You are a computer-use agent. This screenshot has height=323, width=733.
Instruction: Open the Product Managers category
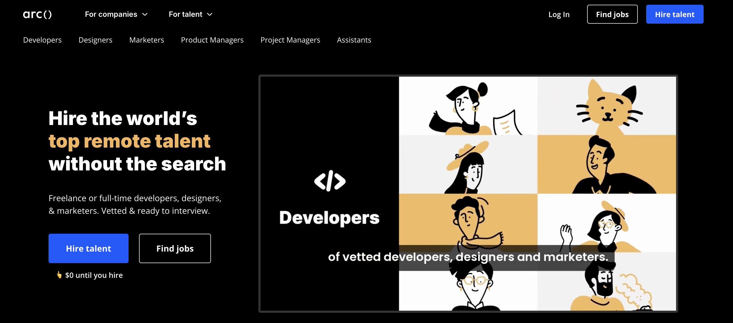point(212,40)
